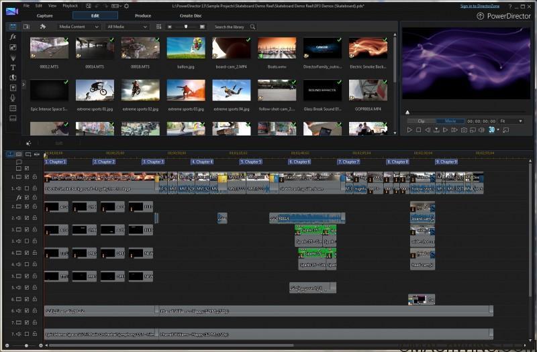The height and width of the screenshot is (352, 537).
Task: Toggle video track 1 enable checkbox
Action: click(x=27, y=177)
